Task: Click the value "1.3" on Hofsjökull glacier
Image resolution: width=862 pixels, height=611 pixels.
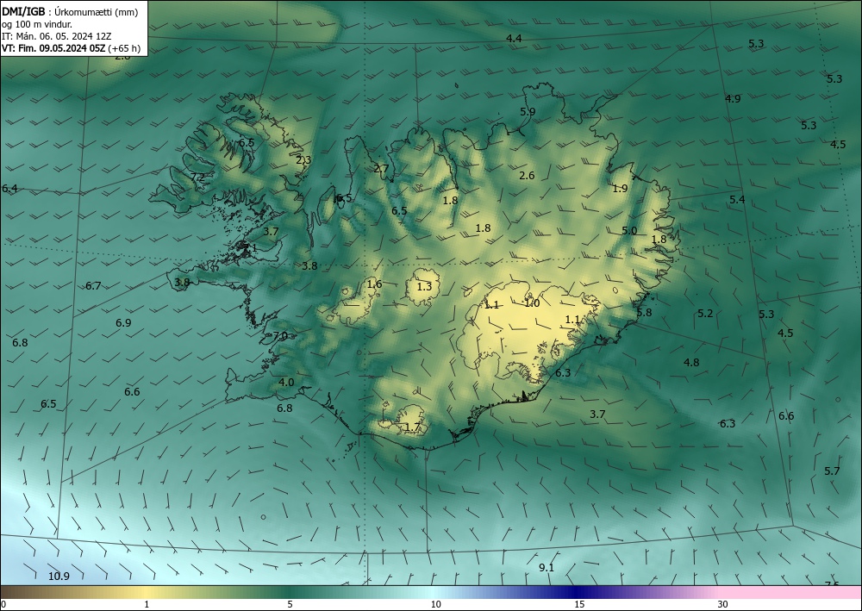Action: tap(424, 287)
